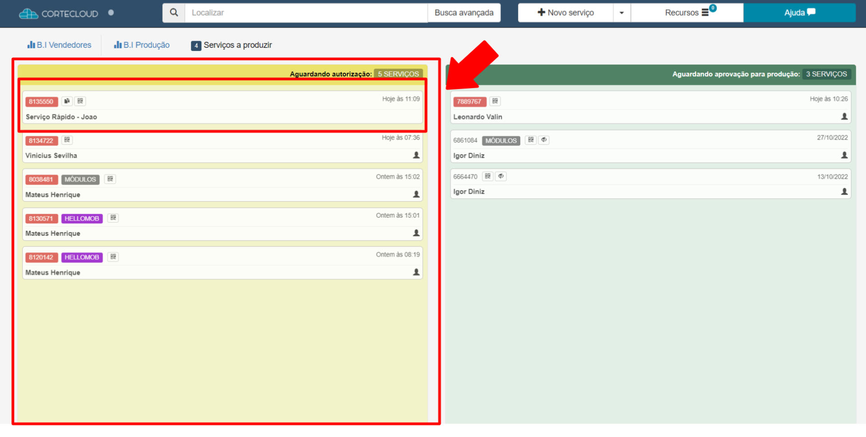Click the service number 6664470 text
The image size is (866, 437).
point(465,177)
